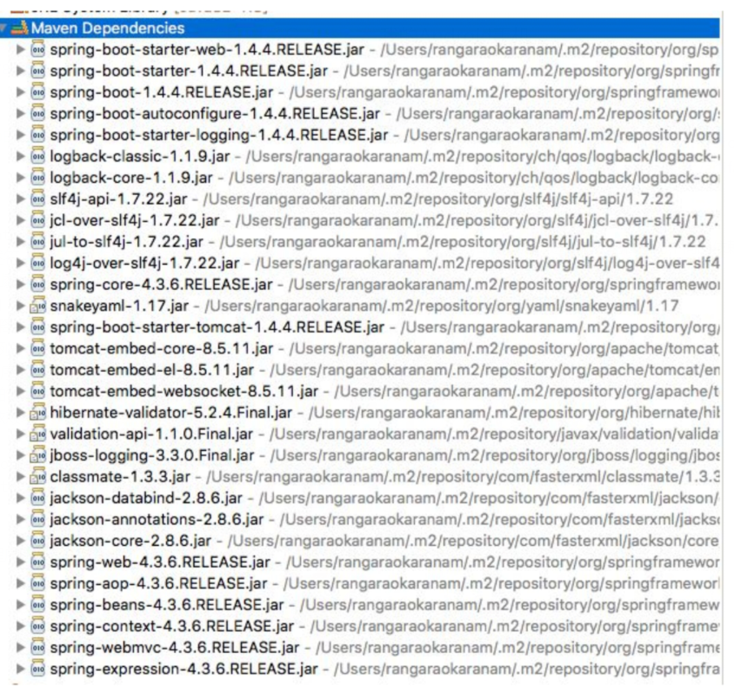
Task: Select classmate-1.3.3.jar entry text
Action: coord(120,476)
